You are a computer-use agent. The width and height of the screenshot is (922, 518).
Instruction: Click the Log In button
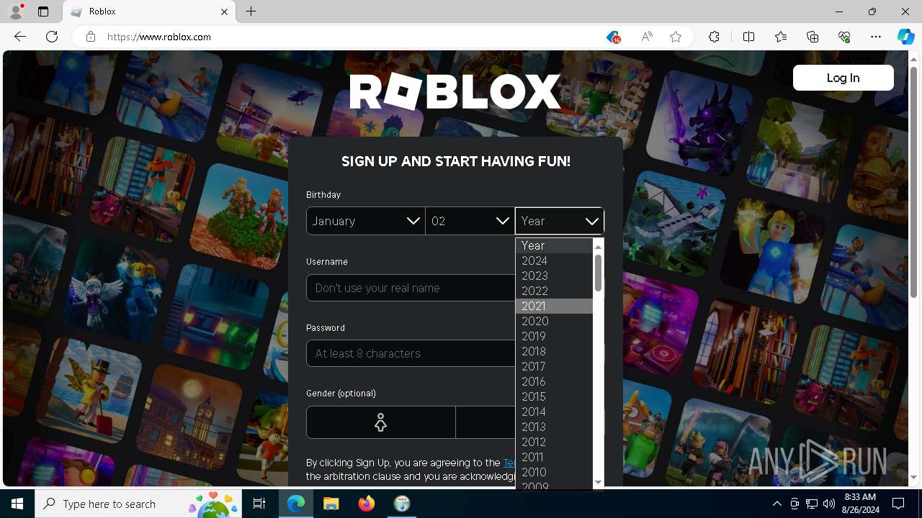(x=843, y=78)
